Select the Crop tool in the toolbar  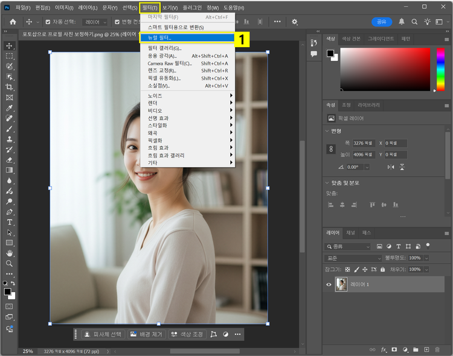coord(10,87)
